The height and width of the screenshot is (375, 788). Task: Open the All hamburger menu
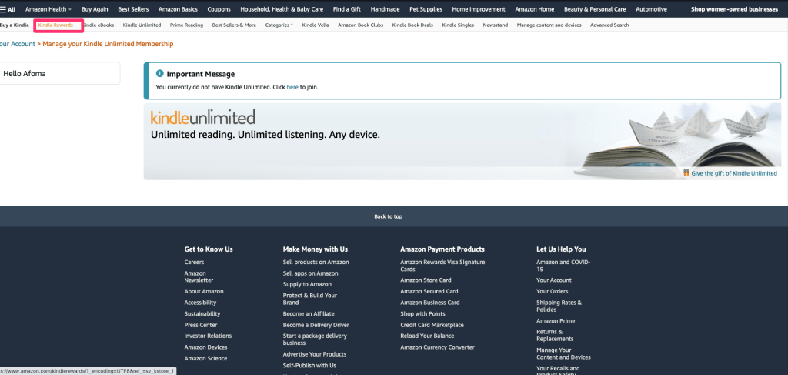coord(8,9)
